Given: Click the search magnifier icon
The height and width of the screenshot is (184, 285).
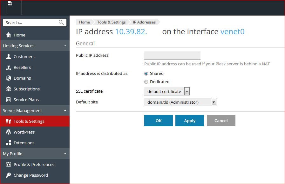Looking at the screenshot, I should 61,23.
